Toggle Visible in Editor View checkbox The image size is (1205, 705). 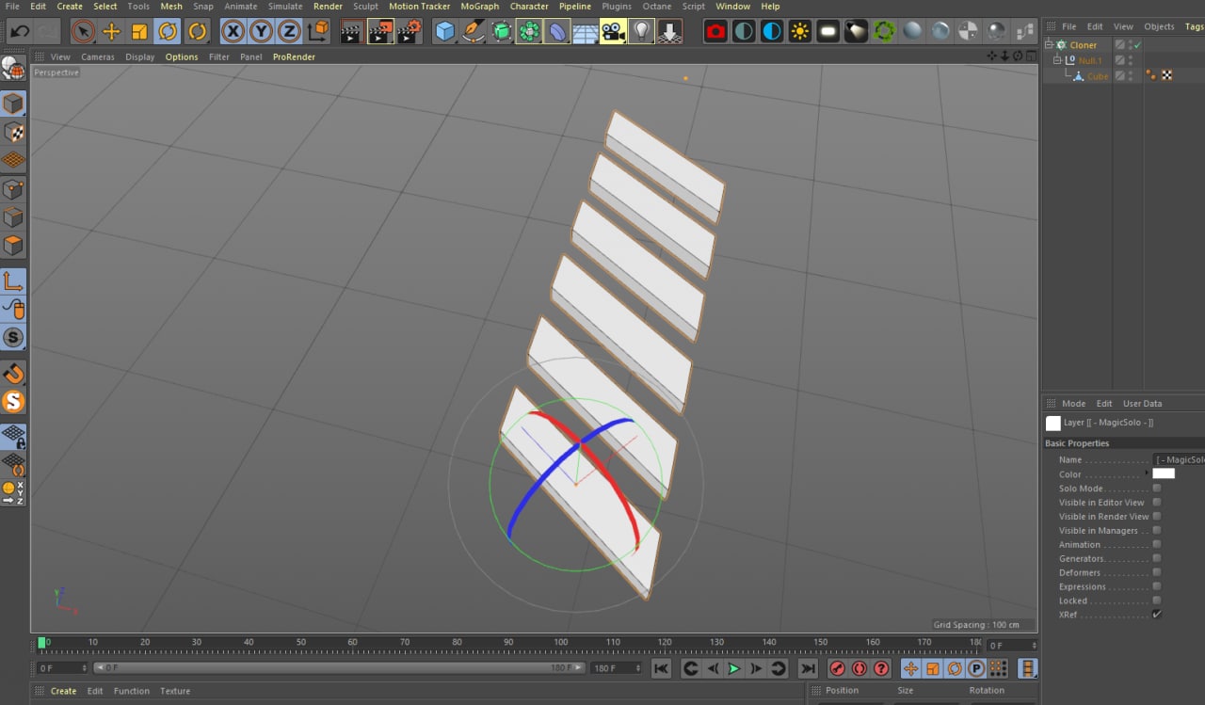click(1157, 502)
